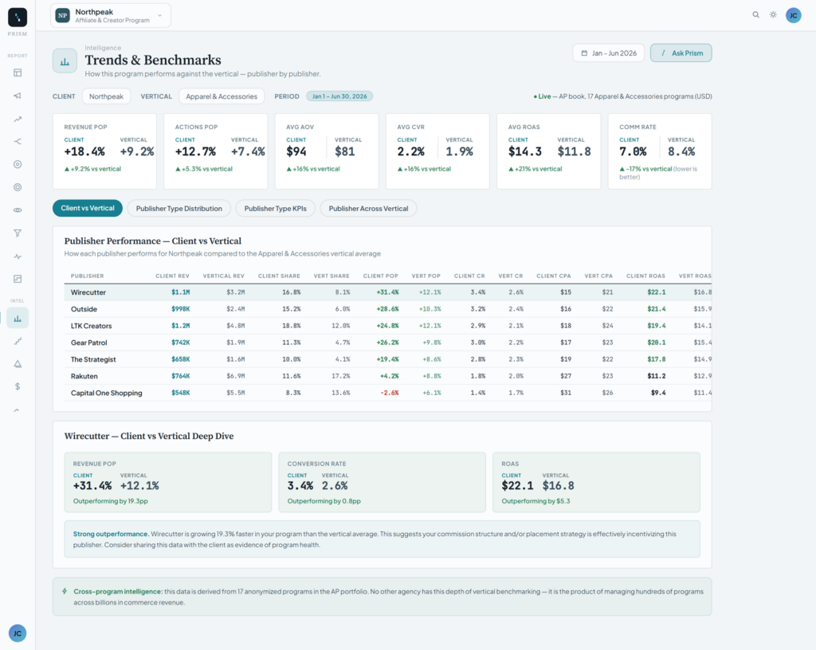Select the Rakuten publisher row
This screenshot has height=650, width=816.
pos(388,376)
